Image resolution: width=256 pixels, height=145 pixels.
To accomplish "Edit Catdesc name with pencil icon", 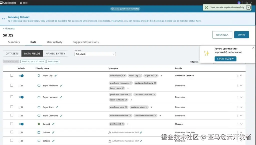I will (x=53, y=141).
